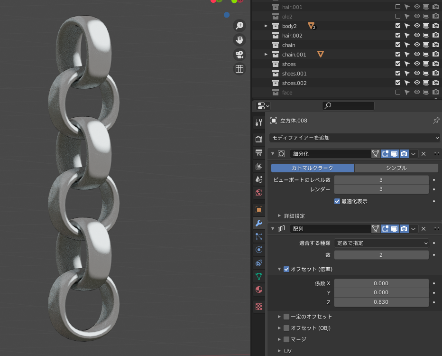
Task: Click レンダー level value field
Action: (381, 189)
